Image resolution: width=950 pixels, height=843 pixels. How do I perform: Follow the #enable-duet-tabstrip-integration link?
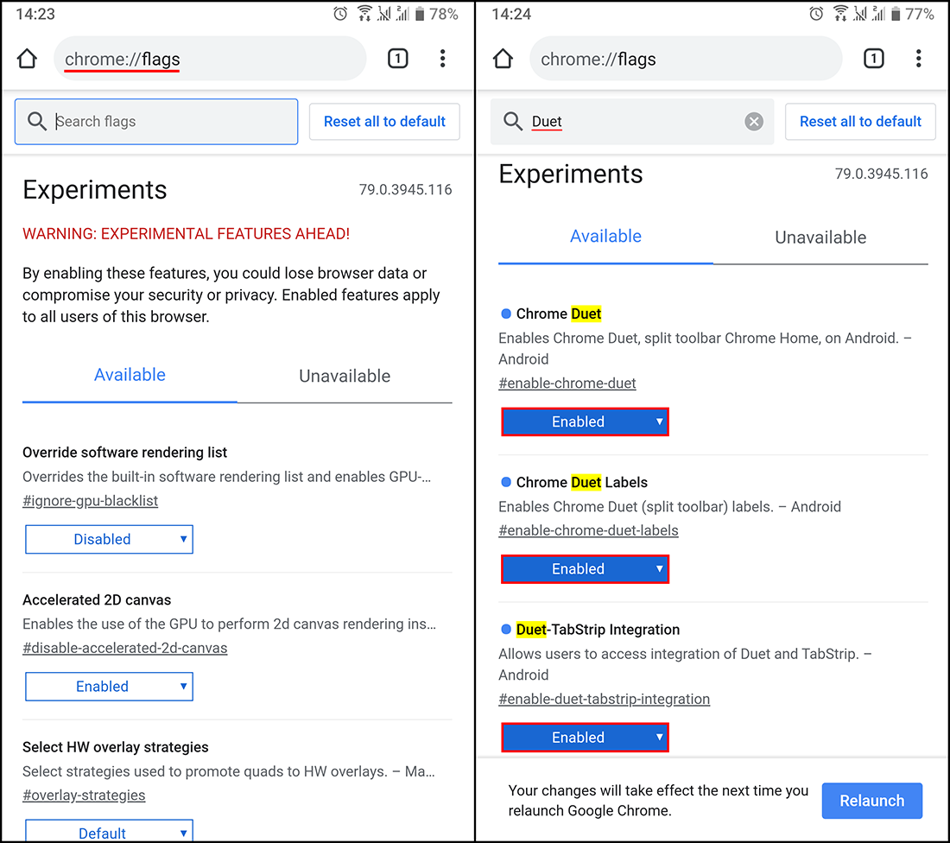point(604,700)
